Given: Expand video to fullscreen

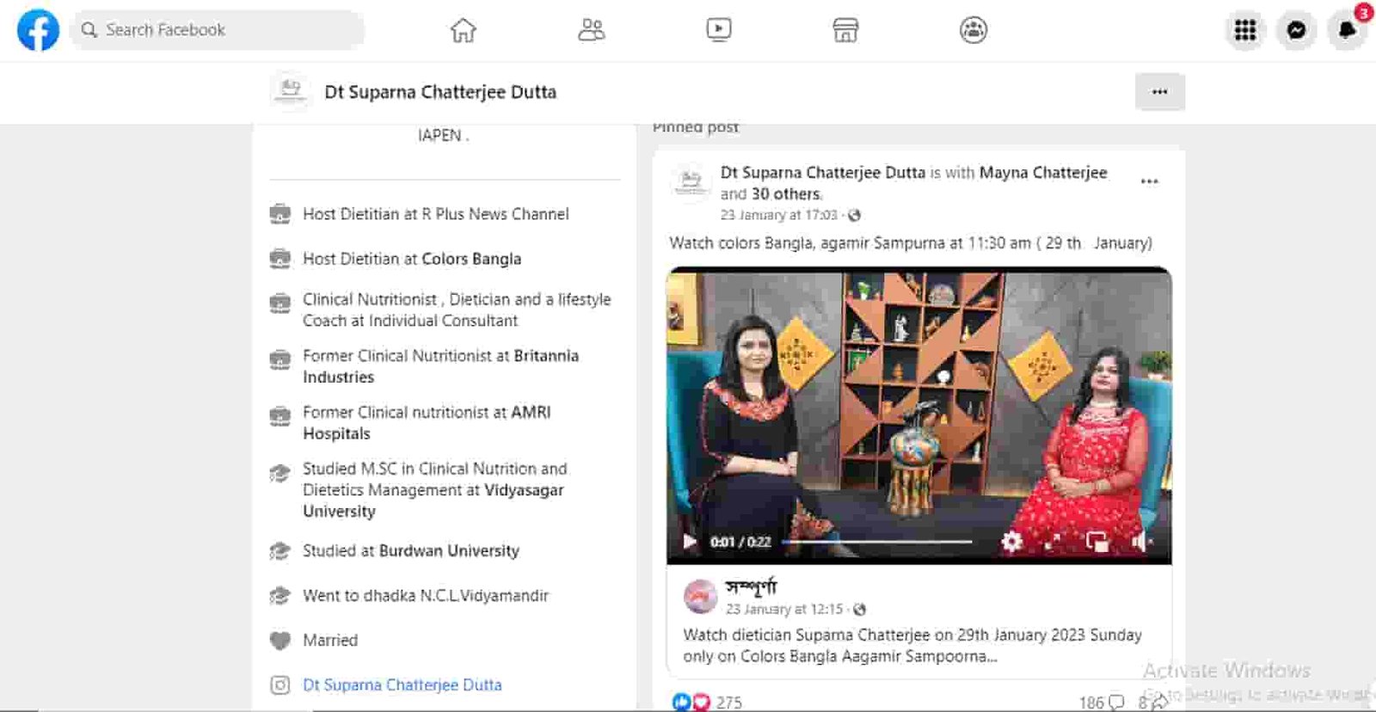Looking at the screenshot, I should click(x=1053, y=542).
